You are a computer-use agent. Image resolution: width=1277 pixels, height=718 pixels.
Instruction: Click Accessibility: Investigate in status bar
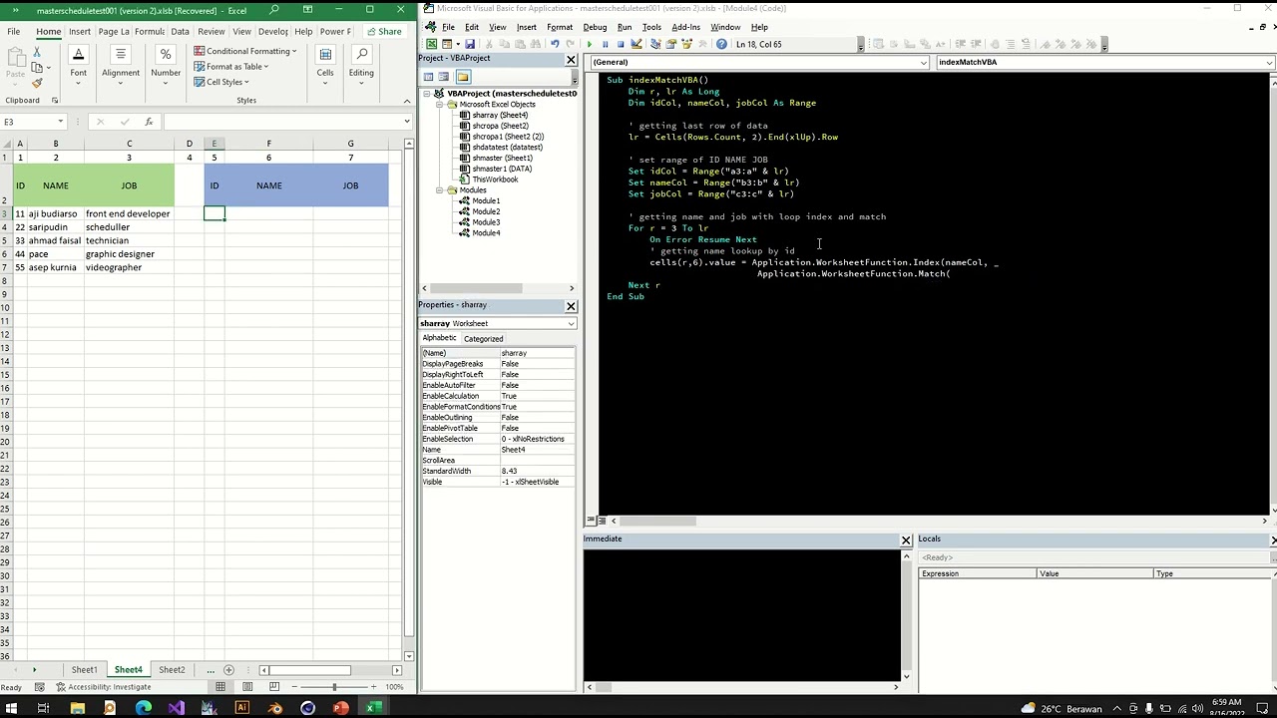click(104, 687)
